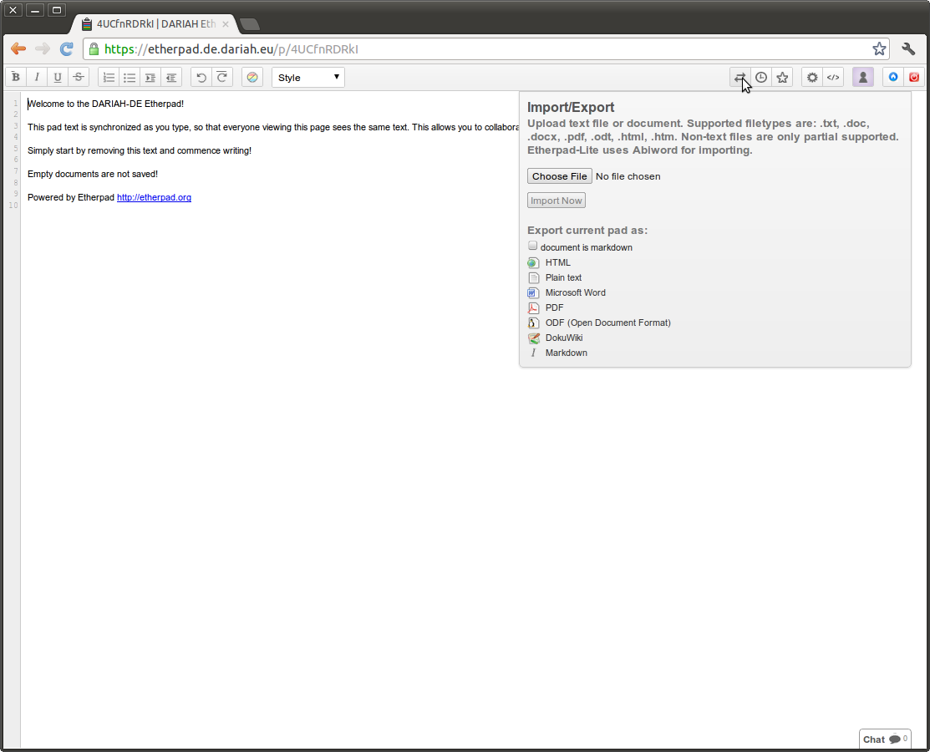
Task: Toggle bold formatting in toolbar
Action: 16,78
